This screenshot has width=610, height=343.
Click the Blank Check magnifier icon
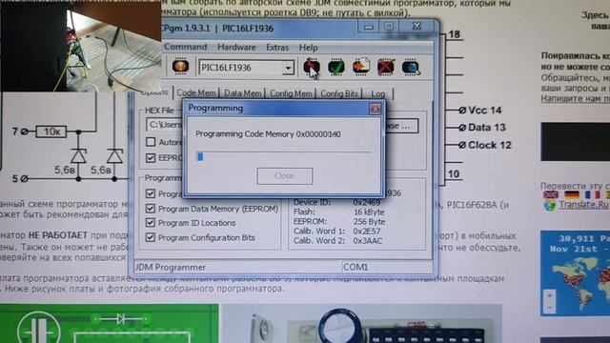point(411,68)
